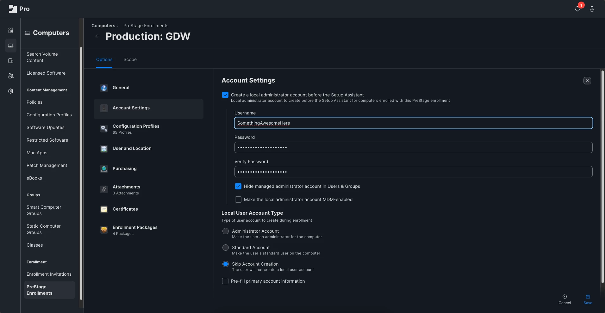Select the Computers laptop icon in rail

[11, 46]
